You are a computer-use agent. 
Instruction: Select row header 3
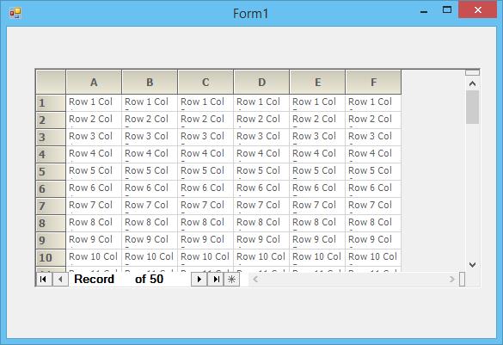click(x=51, y=138)
